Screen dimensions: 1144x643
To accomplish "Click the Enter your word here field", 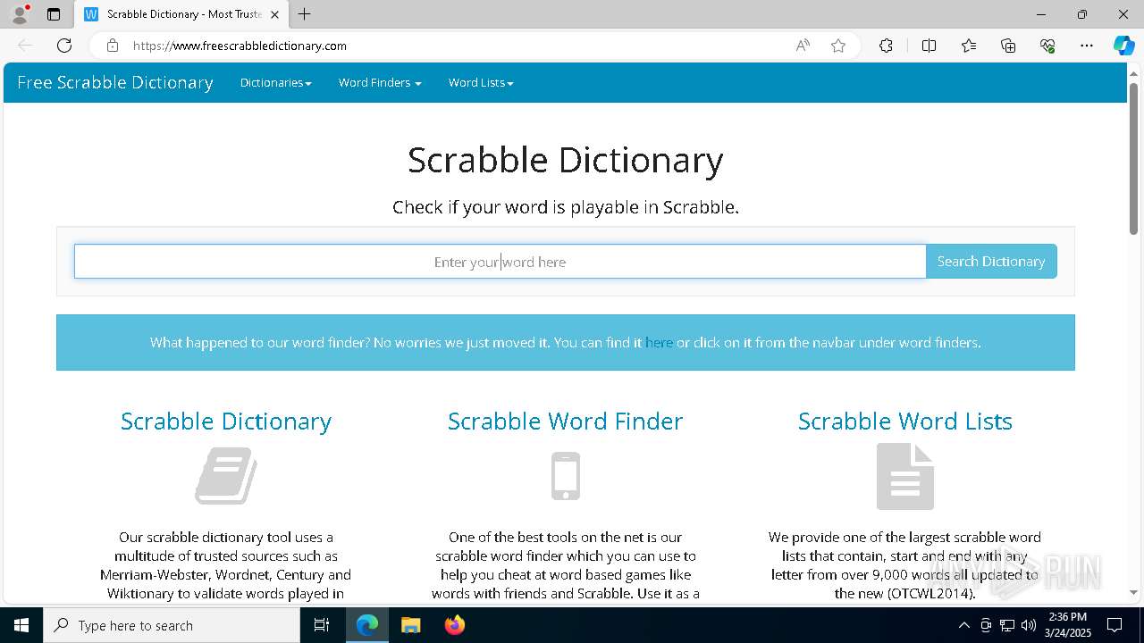I will (500, 262).
